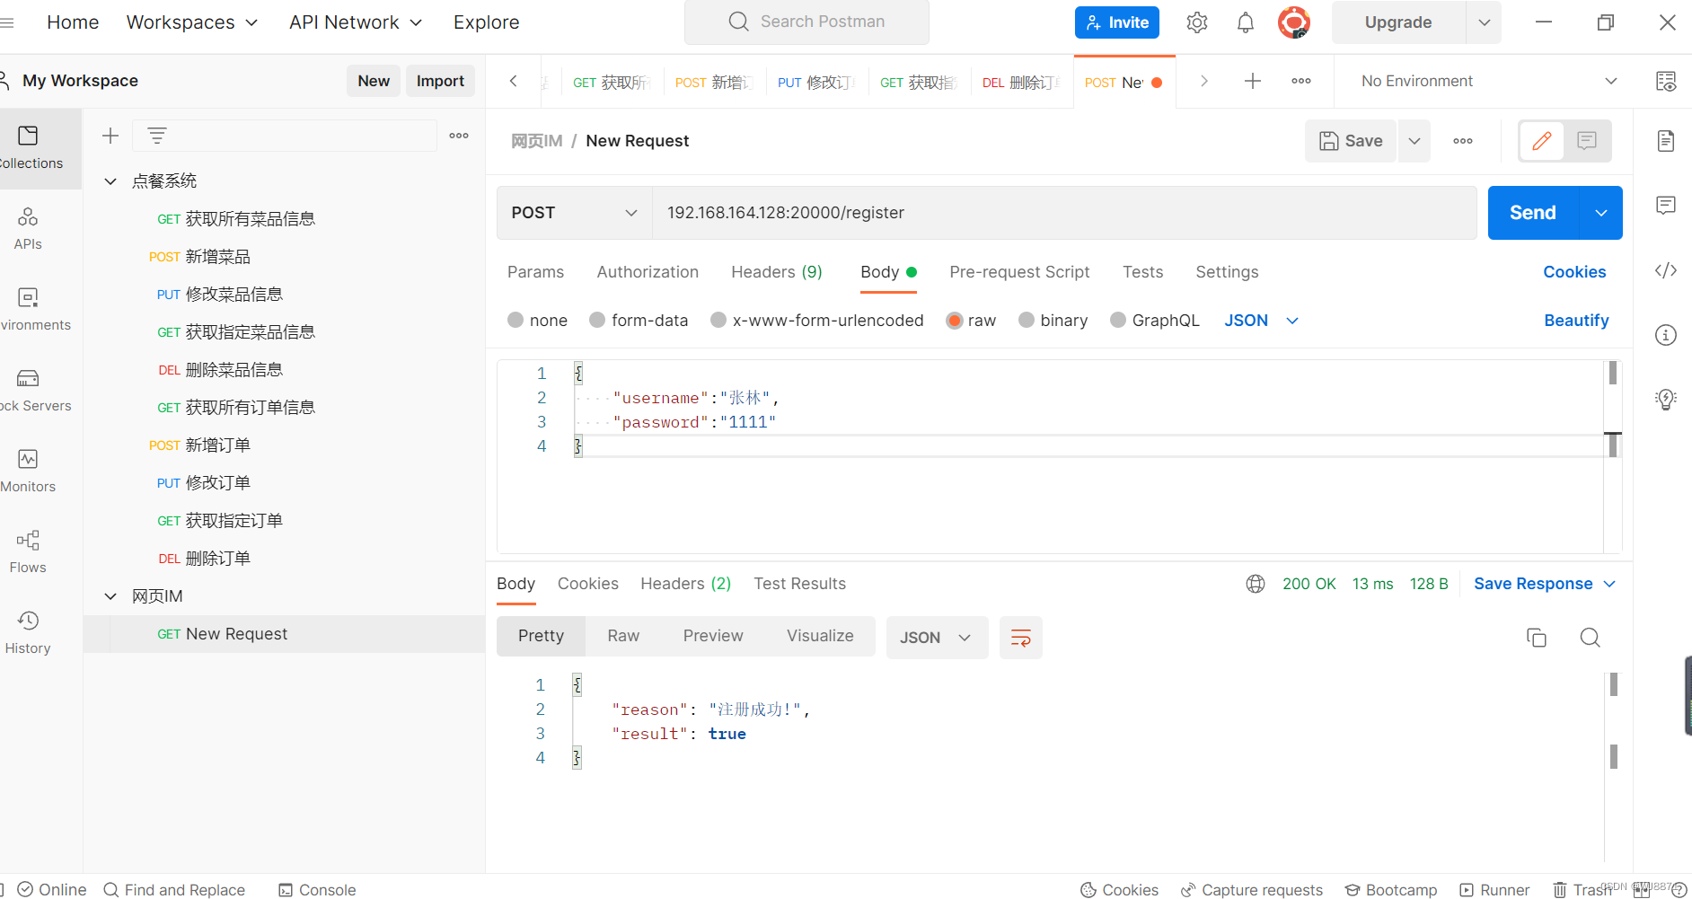
Task: Open the Monitors sidebar panel
Action: (x=28, y=472)
